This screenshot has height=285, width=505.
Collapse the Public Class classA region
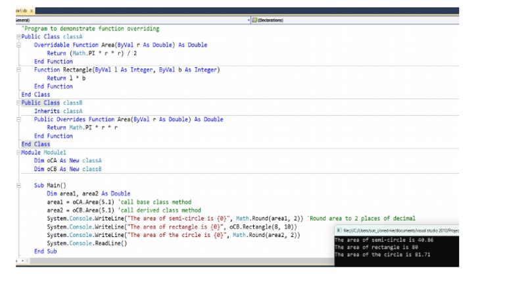(18, 37)
